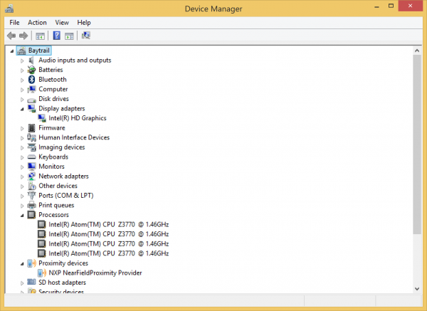Open the View menu
427x311 pixels.
62,23
